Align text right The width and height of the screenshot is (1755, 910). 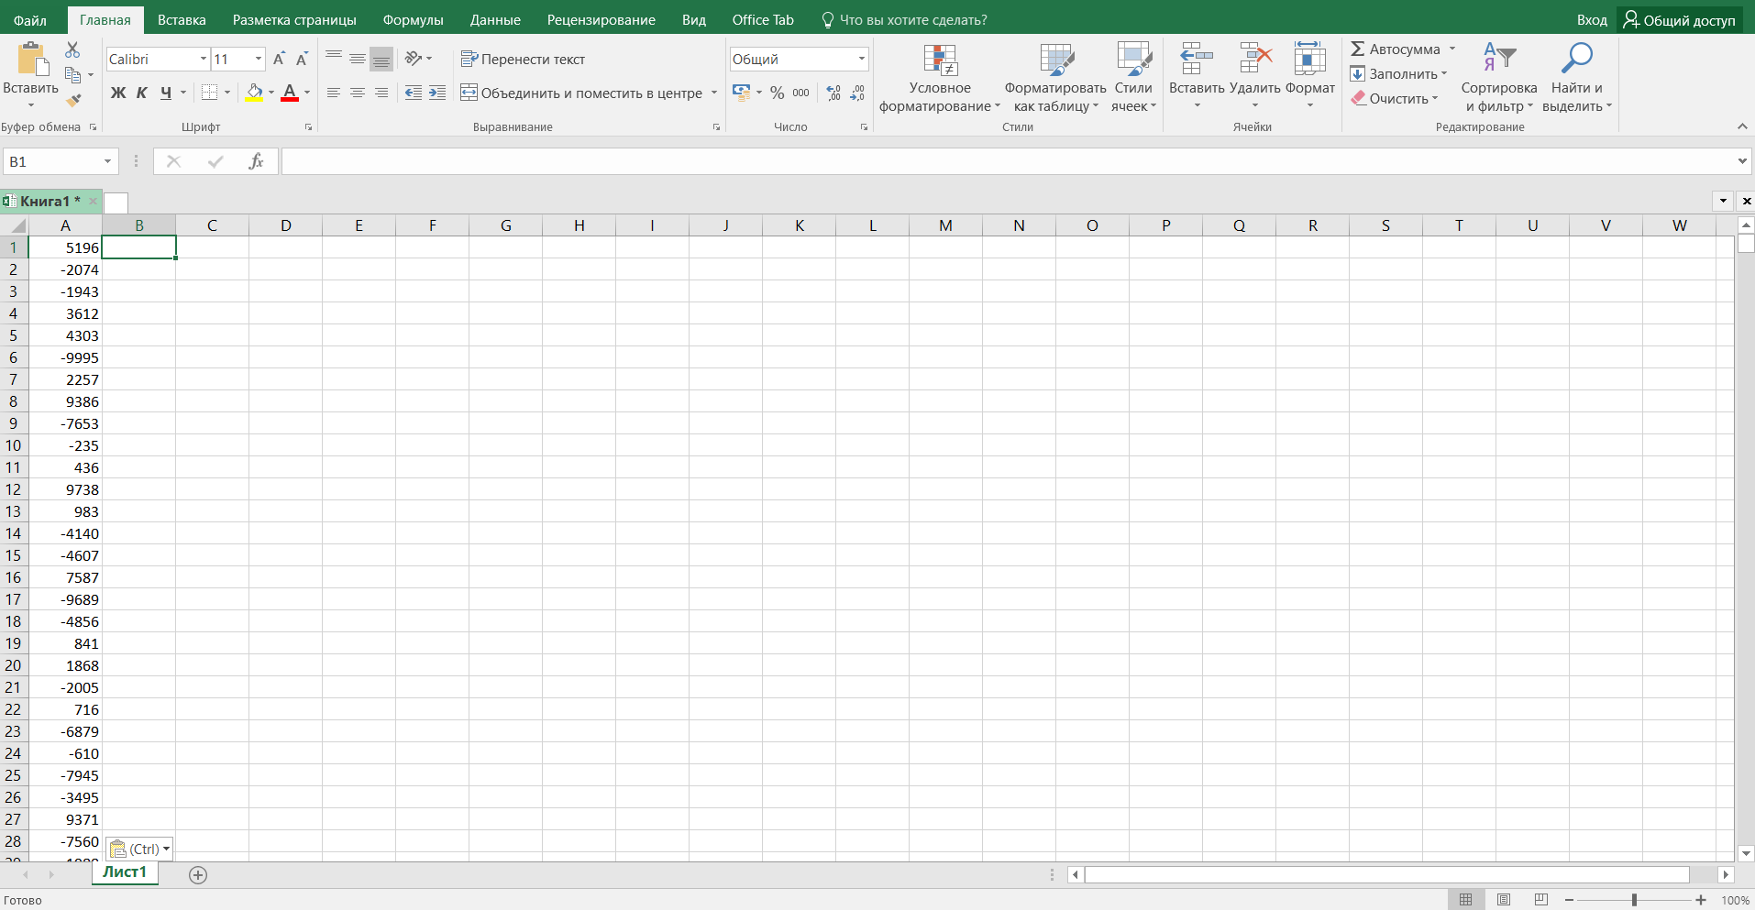(381, 93)
